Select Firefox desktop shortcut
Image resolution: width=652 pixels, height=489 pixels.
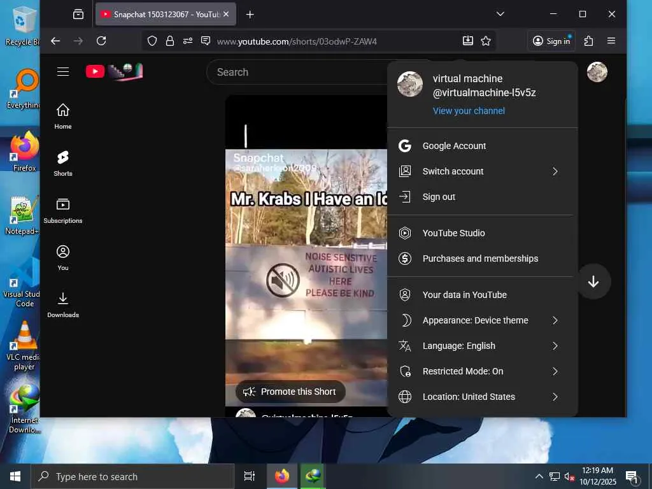(24, 152)
